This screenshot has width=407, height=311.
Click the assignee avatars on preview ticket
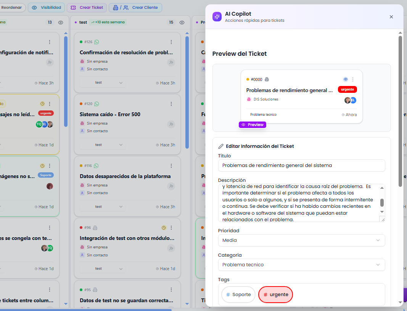(350, 100)
